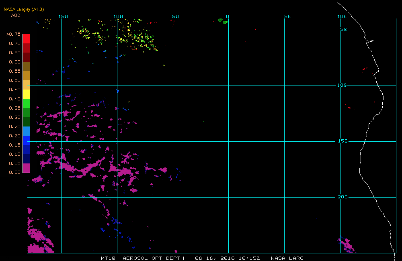This screenshot has height=261, width=402.
Task: Click the '0.50' legend value
Action: 14,80
